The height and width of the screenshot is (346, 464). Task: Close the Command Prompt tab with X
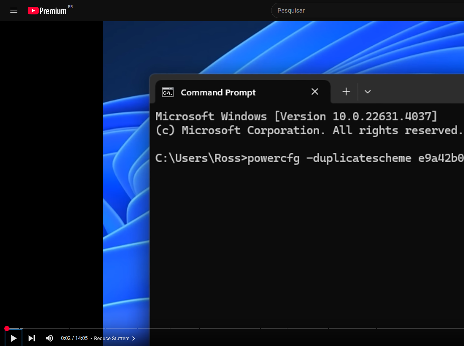point(315,91)
